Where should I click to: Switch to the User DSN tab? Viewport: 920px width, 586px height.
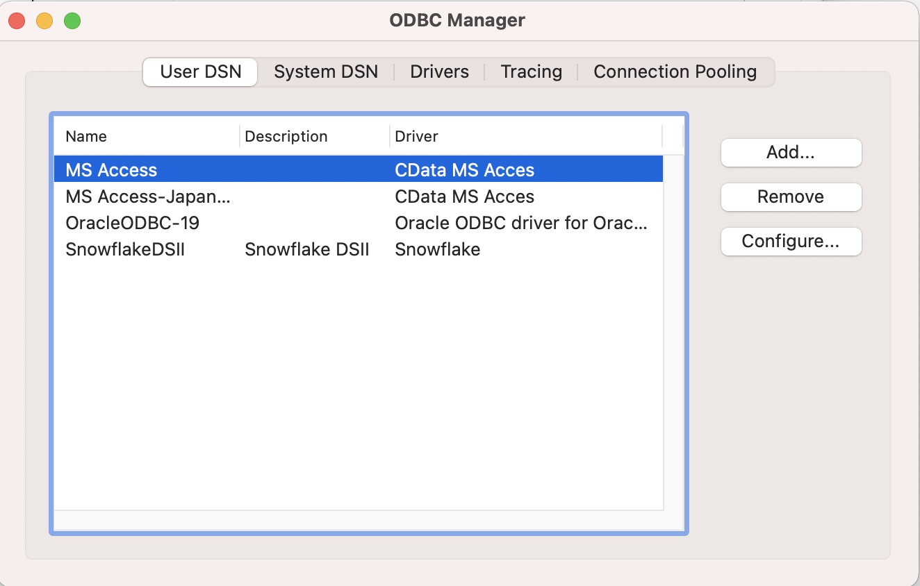pyautogui.click(x=200, y=72)
